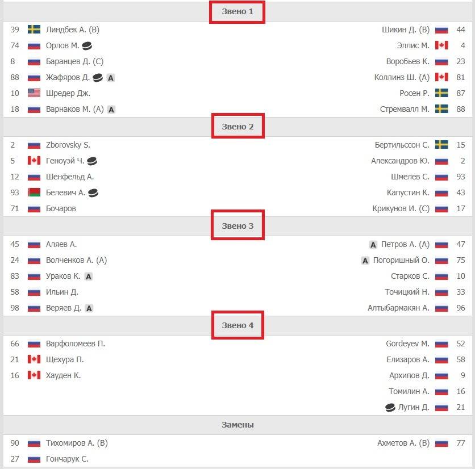Click the puck icon beside Геноуэй Ч.
The width and height of the screenshot is (475, 469).
coord(92,161)
